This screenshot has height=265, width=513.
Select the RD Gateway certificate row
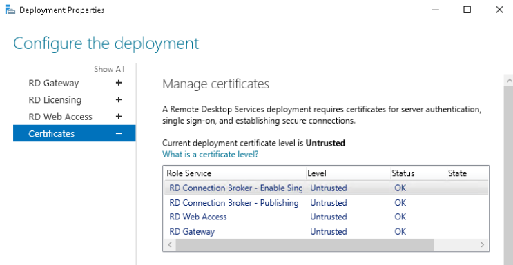coord(325,232)
